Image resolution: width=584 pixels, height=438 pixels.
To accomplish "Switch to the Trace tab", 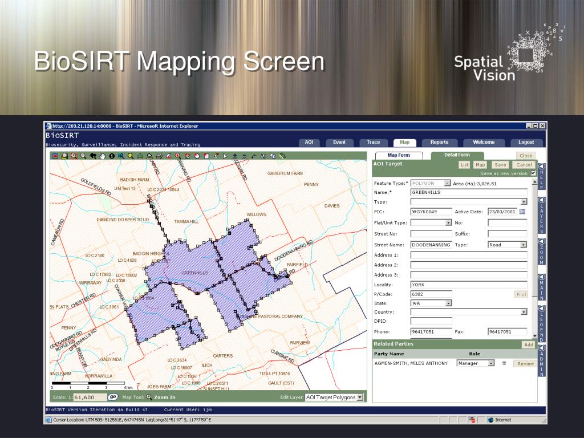I will coord(373,142).
